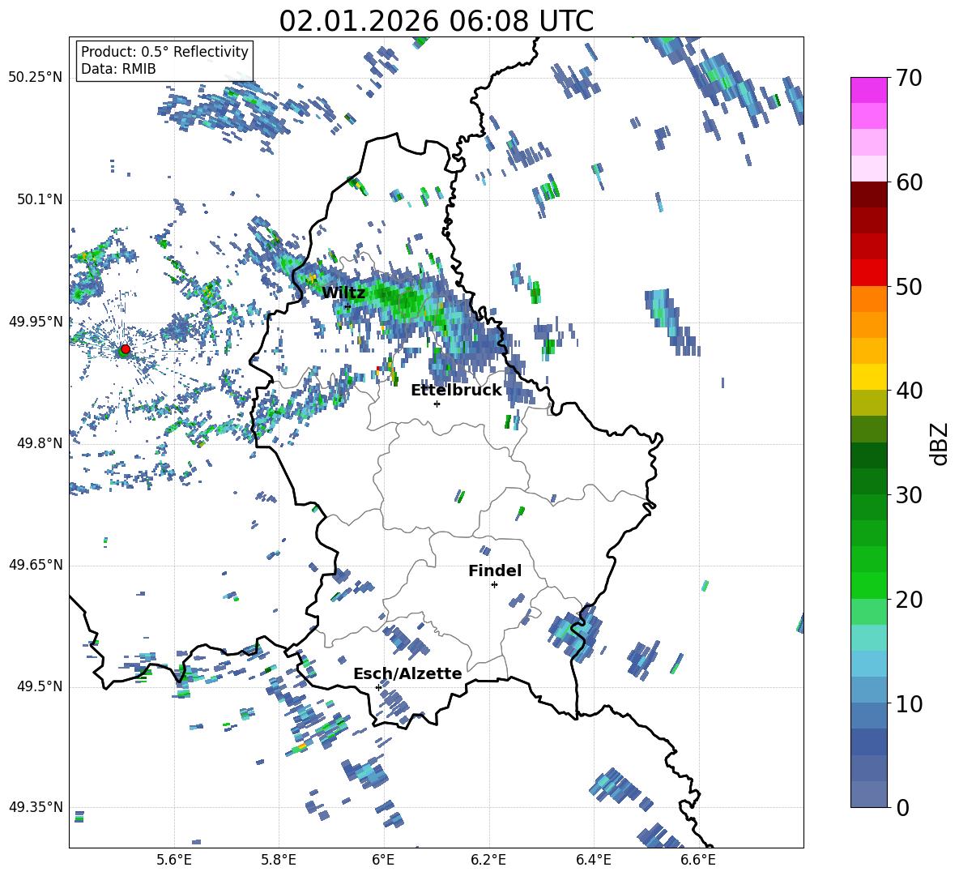This screenshot has width=959, height=876.
Task: Click the 49.95°N latitude label
Action: 36,321
